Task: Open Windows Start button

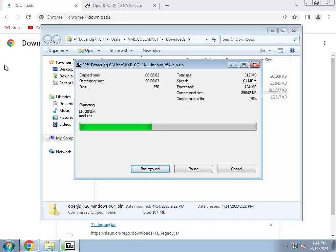Action: (9, 245)
